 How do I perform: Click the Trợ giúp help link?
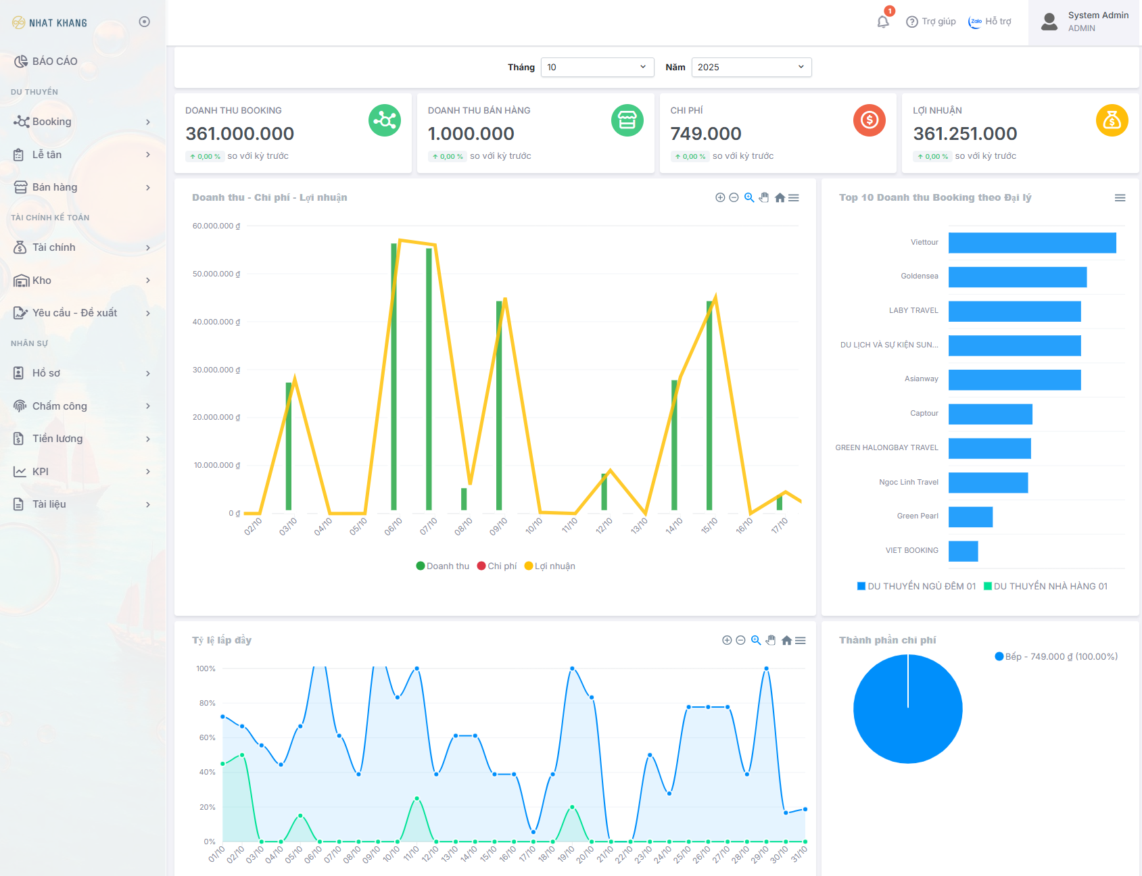[931, 22]
